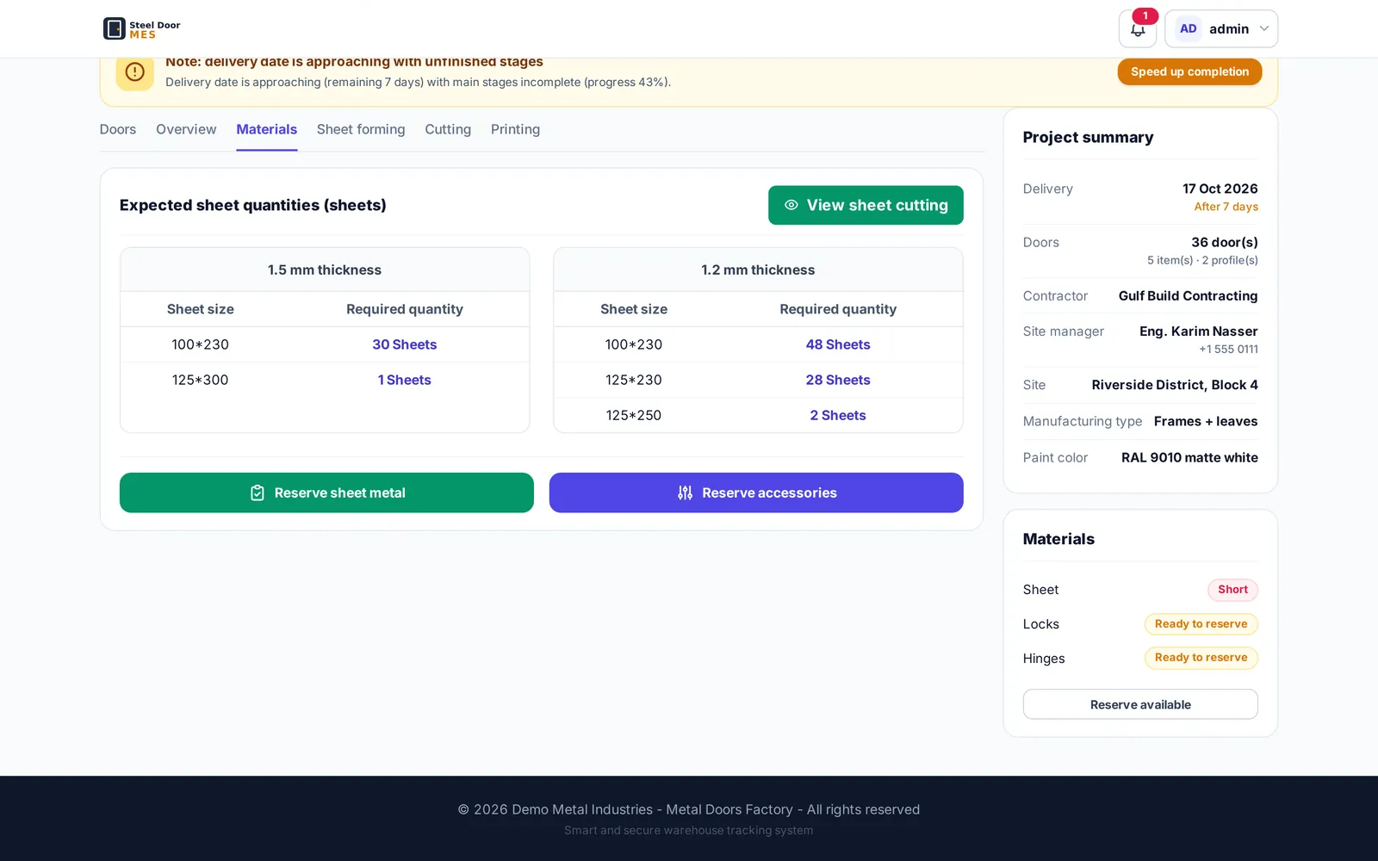Click the Reserve available button
Image resolution: width=1378 pixels, height=861 pixels.
(1140, 704)
